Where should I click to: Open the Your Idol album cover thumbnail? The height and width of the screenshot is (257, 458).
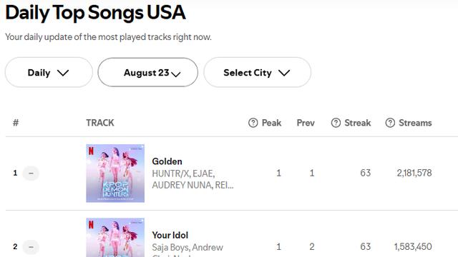115,238
